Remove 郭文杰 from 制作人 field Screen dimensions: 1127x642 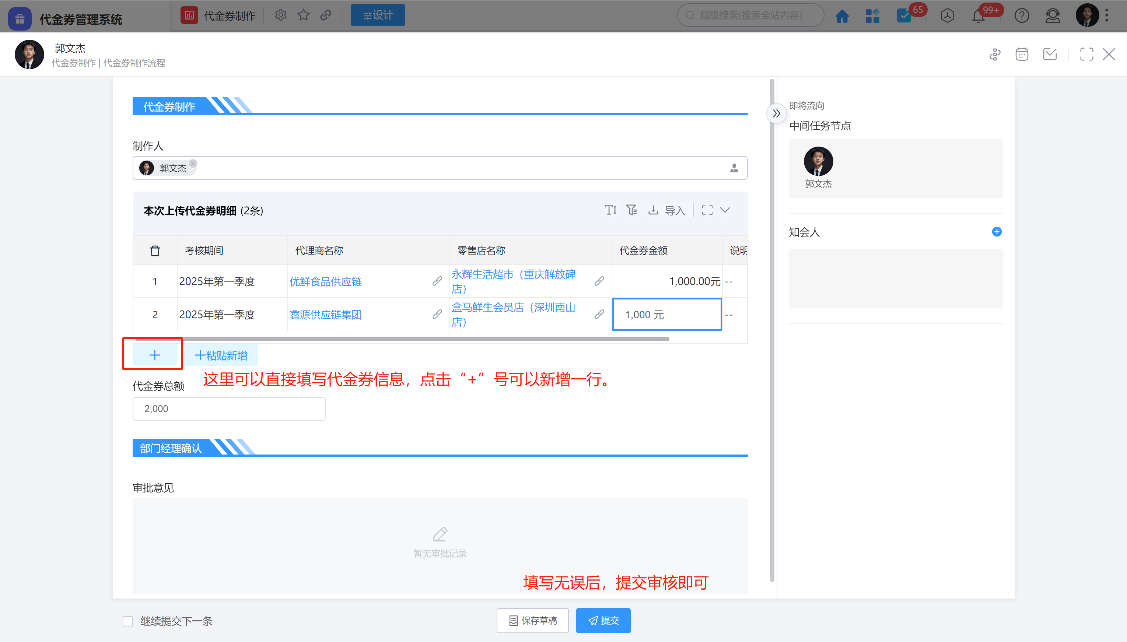click(x=193, y=164)
